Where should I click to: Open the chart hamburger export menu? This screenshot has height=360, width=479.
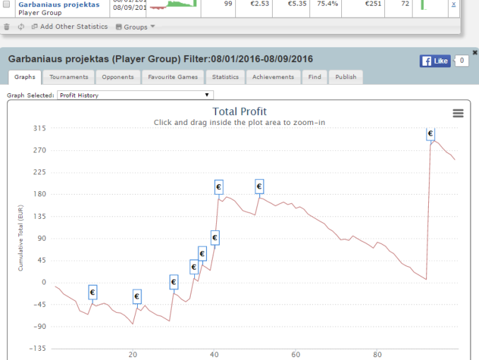point(458,114)
